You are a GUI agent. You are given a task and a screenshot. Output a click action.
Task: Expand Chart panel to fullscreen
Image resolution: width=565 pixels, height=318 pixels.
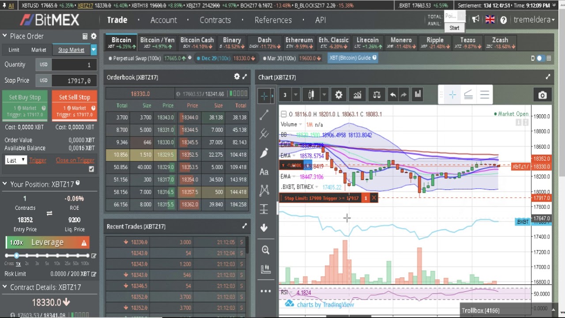point(548,77)
